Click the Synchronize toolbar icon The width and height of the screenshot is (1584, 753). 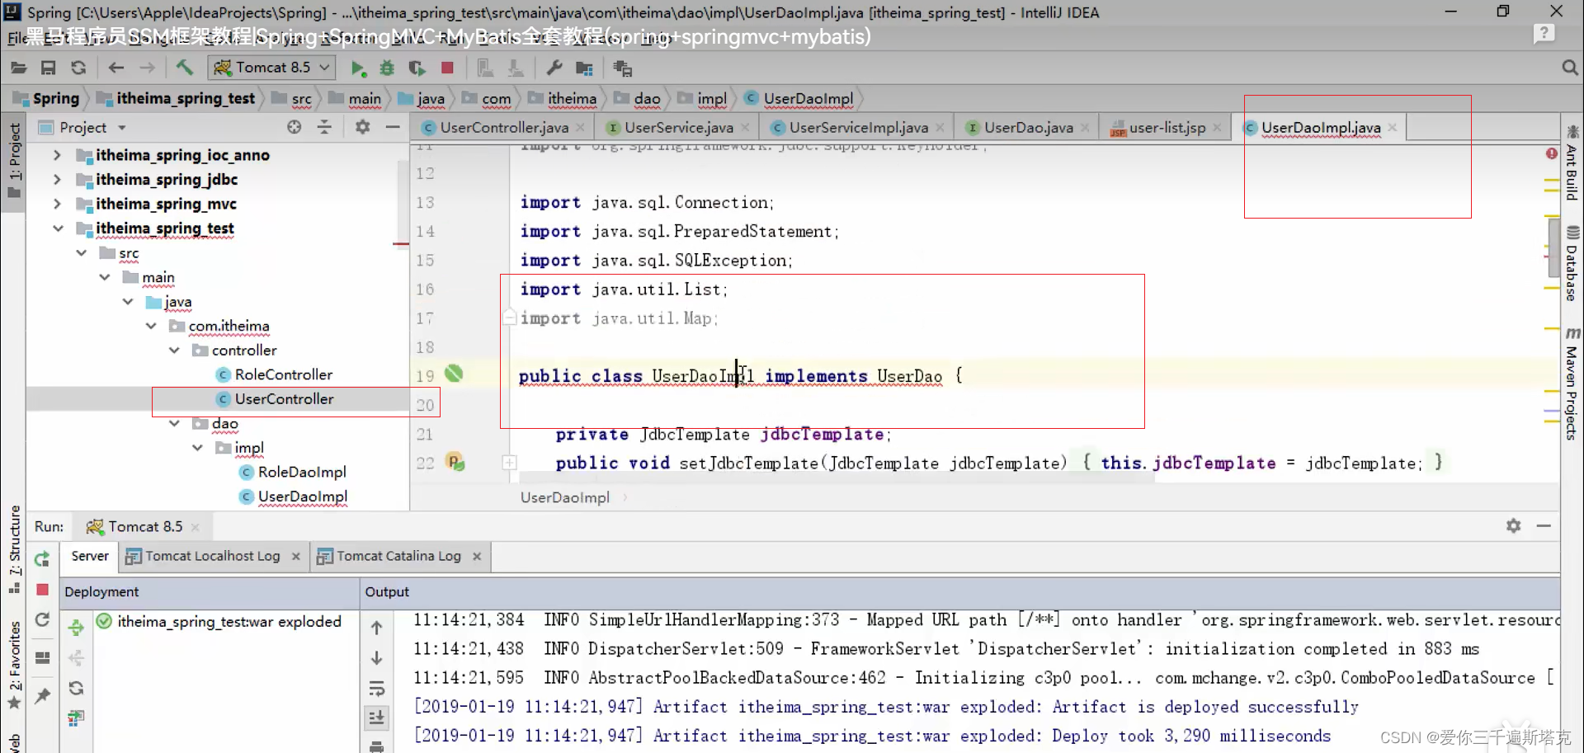coord(78,68)
